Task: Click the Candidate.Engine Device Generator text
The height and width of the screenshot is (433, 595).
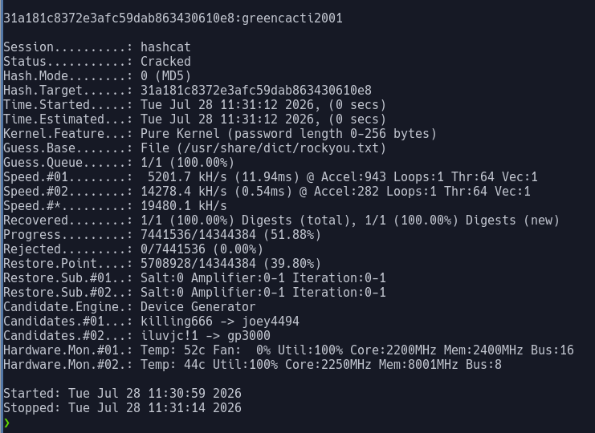Action: point(198,306)
